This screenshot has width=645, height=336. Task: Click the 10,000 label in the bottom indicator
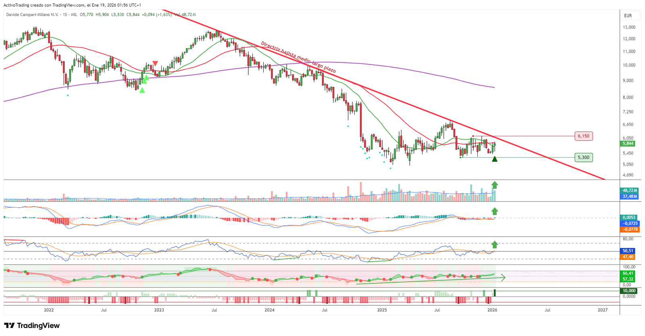[629, 291]
